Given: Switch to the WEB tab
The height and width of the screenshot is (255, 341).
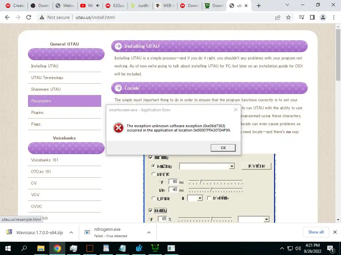Looking at the screenshot, I should click(x=165, y=6).
